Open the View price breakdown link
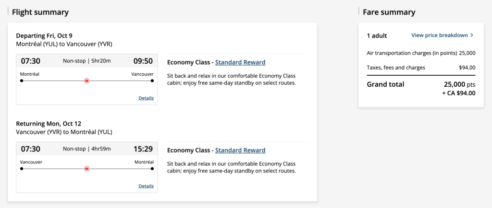 [x=440, y=35]
